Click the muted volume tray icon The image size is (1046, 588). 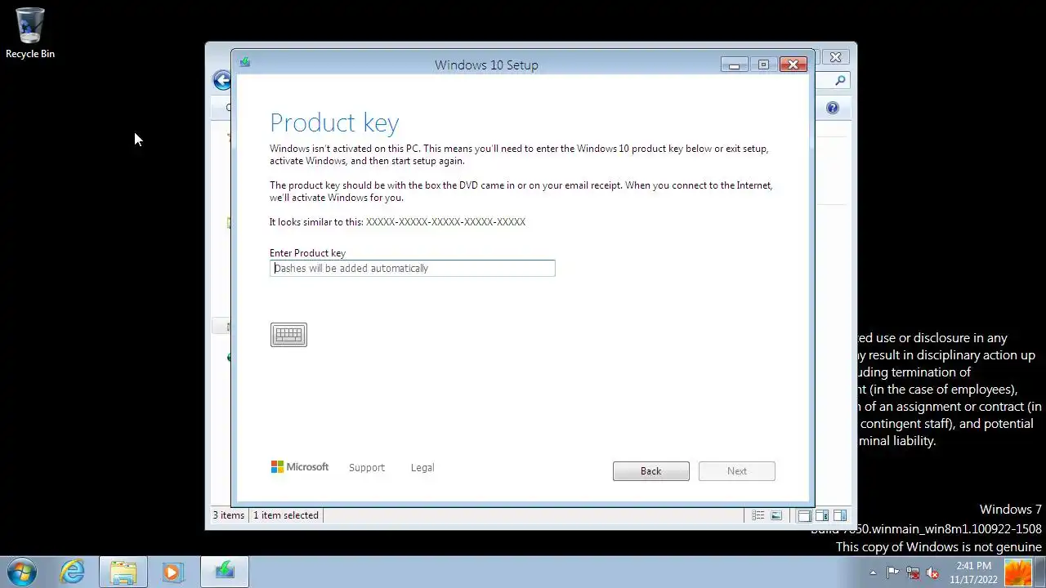coord(932,572)
